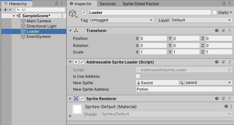This screenshot has height=125, width=234.
Task: Toggle the Loader active checkbox
Action: coord(84,12)
